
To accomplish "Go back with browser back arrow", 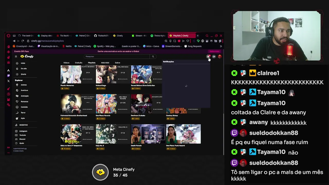I will pyautogui.click(x=14, y=41).
